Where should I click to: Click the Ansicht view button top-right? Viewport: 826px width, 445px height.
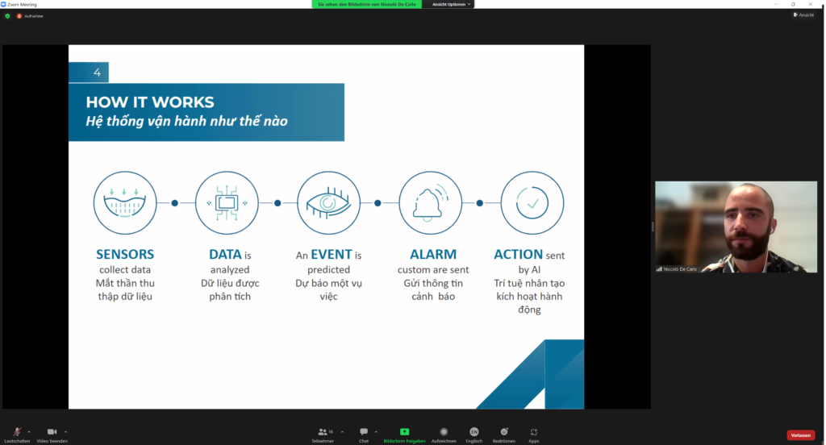803,15
